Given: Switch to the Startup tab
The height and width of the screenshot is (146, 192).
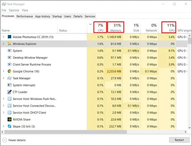Looking at the screenshot, I should tap(57, 16).
